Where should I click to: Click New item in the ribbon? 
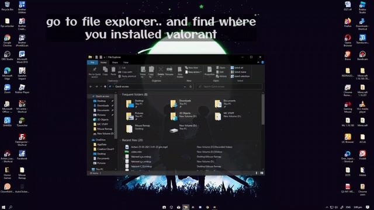pos(192,68)
